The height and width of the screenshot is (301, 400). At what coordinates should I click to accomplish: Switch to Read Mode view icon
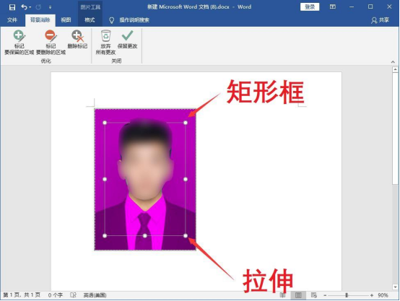[282, 295]
